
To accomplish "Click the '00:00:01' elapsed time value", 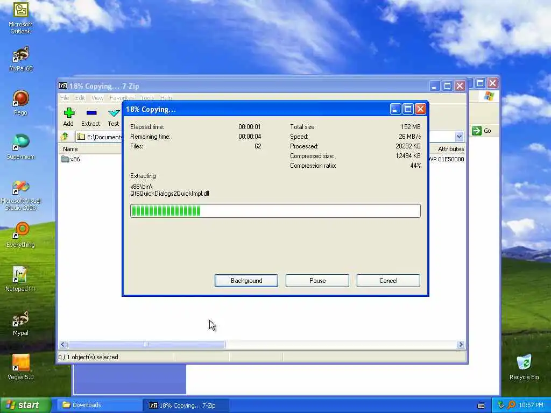I will [x=250, y=126].
